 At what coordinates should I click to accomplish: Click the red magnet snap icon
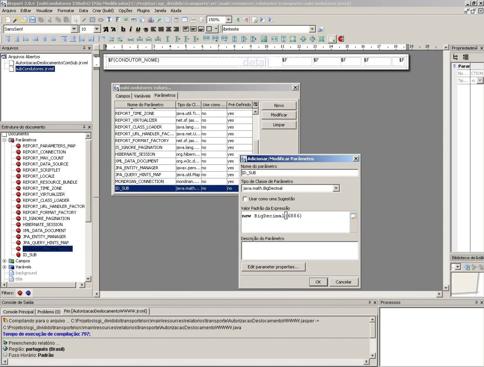[x=341, y=39]
